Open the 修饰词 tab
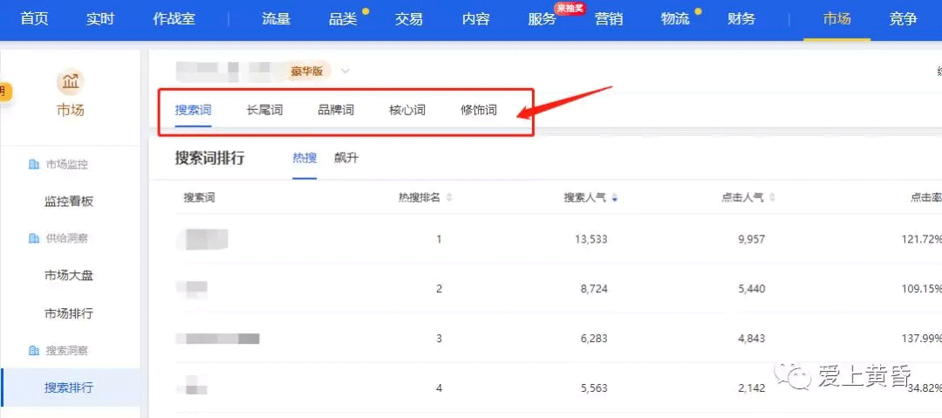 [x=479, y=110]
